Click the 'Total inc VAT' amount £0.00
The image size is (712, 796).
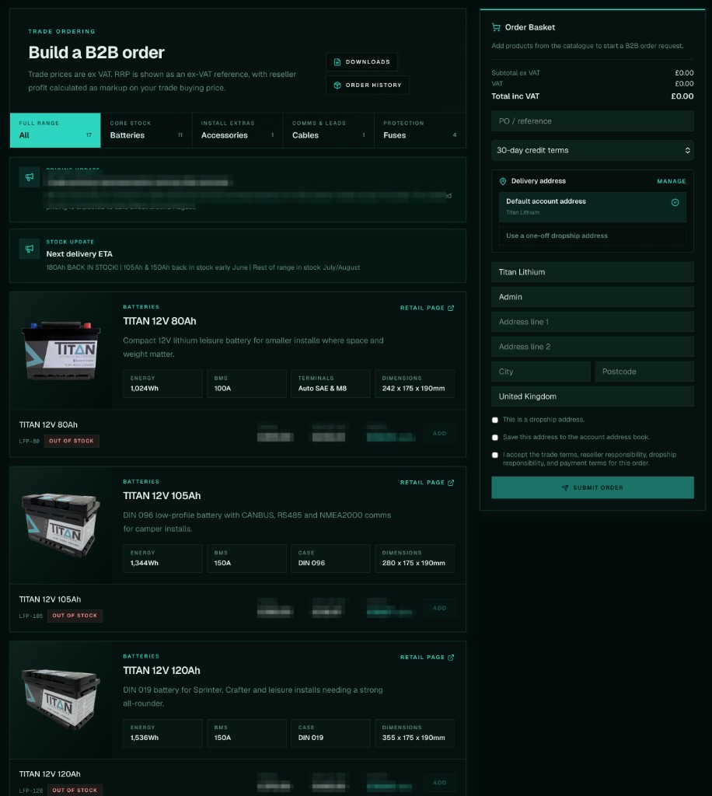[682, 96]
